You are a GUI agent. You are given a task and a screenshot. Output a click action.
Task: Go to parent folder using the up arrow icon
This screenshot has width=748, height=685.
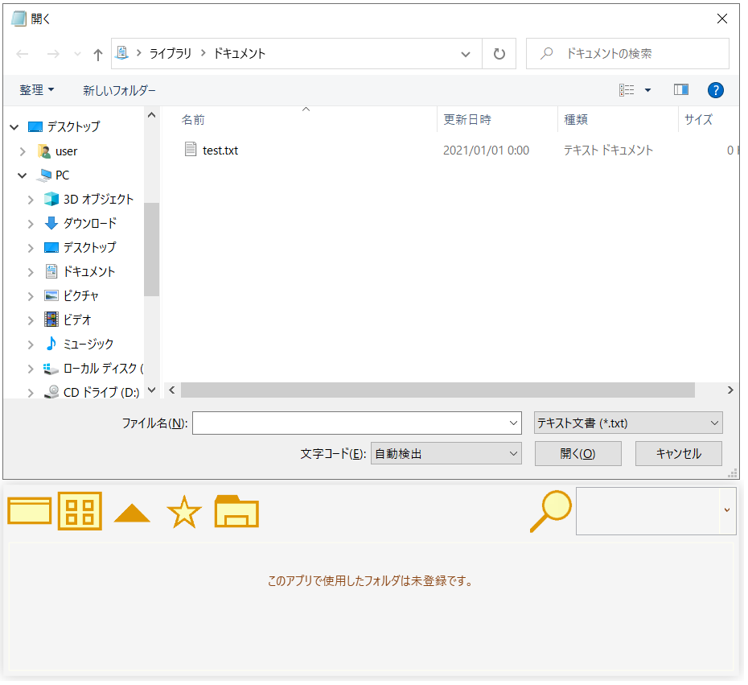[97, 53]
